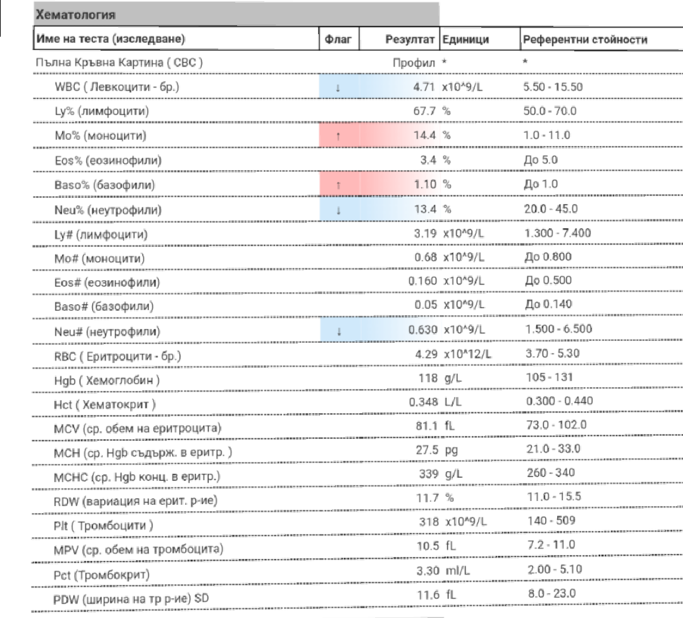Click the up arrow flag for Baso% (базофили)
This screenshot has height=618, width=683.
coord(338,185)
